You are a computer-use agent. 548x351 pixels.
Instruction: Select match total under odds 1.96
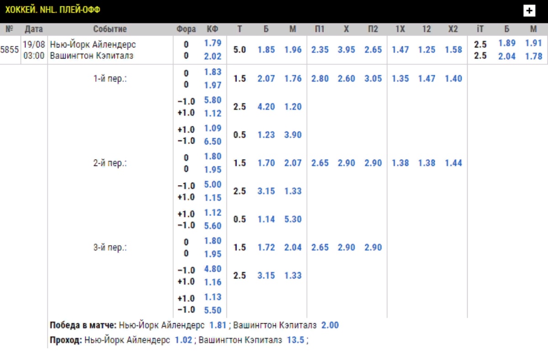pos(293,50)
